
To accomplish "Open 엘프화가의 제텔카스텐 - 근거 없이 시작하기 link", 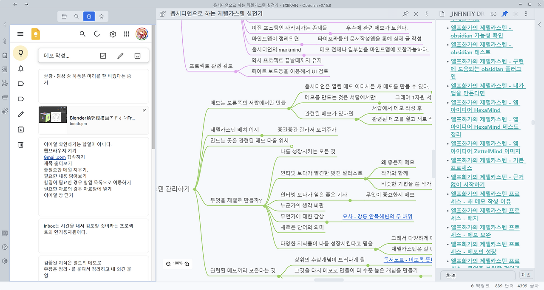I will coord(487,181).
